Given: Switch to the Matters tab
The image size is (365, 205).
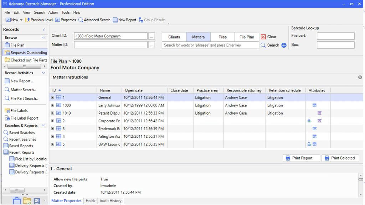Looking at the screenshot, I should (x=198, y=37).
